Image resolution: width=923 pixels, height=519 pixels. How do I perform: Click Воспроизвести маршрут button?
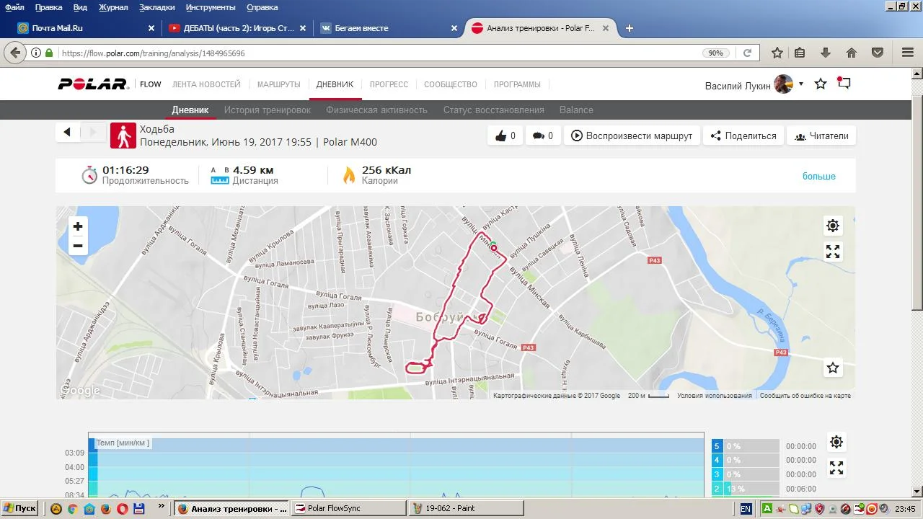coord(632,136)
